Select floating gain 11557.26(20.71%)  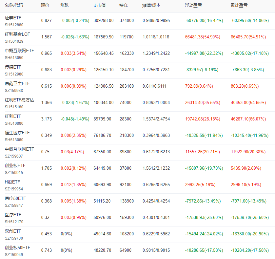[x=203, y=152]
